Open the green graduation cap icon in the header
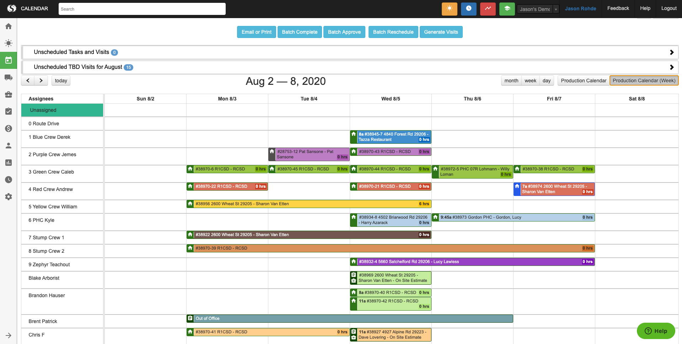Screen dimensions: 682x344 (507, 9)
